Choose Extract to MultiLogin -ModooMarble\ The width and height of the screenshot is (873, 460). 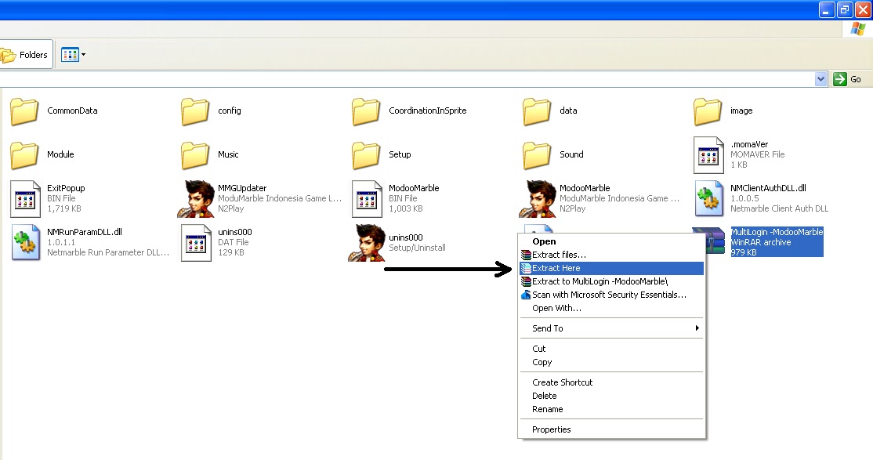pos(611,282)
